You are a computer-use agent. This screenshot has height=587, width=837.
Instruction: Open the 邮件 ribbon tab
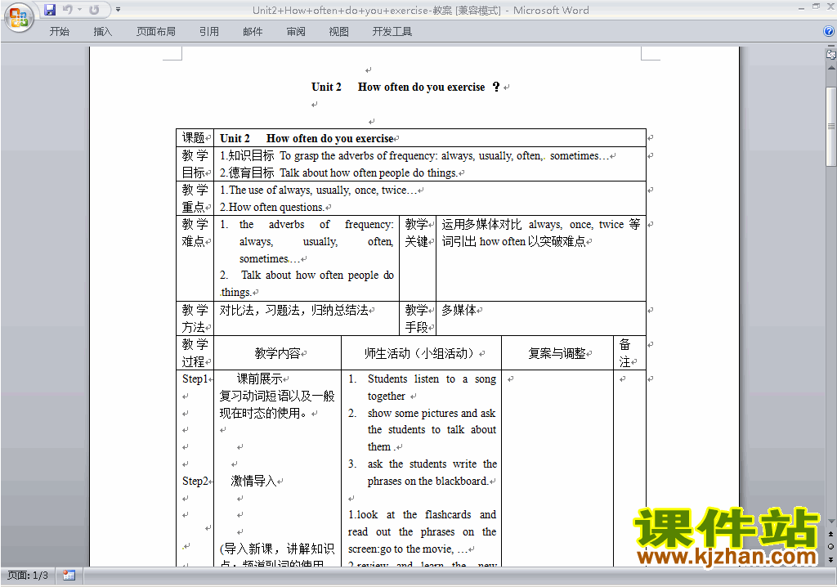coord(253,32)
